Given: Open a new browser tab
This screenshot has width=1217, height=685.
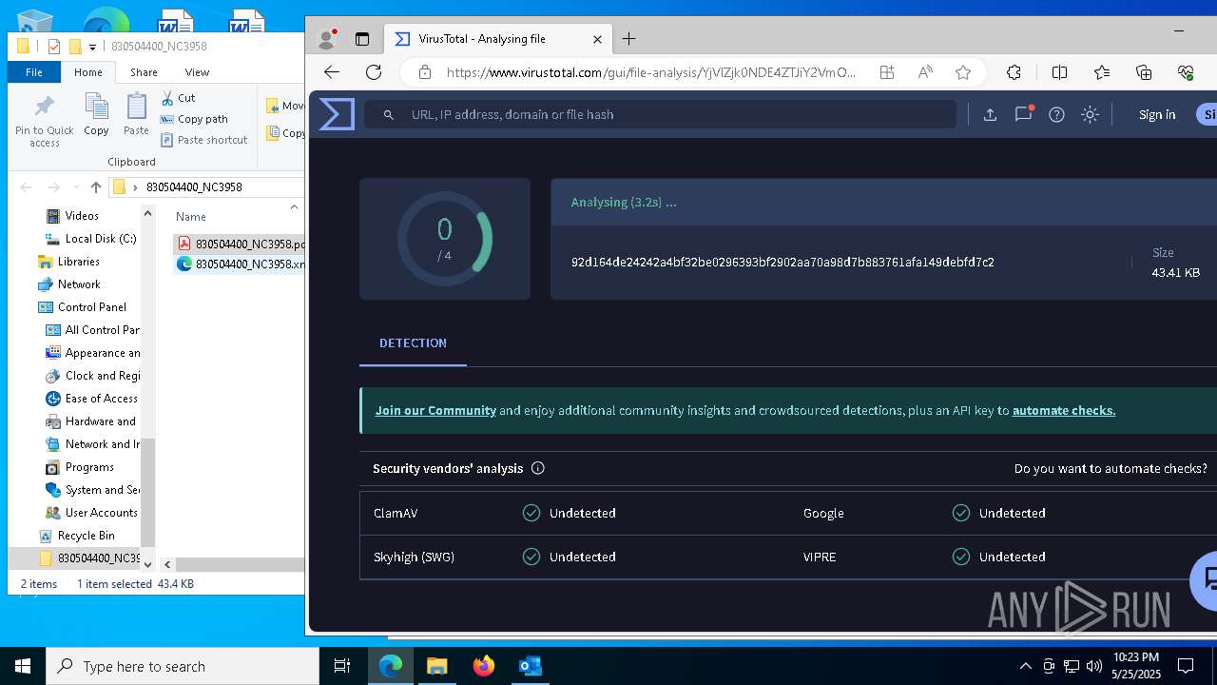Looking at the screenshot, I should pos(628,39).
